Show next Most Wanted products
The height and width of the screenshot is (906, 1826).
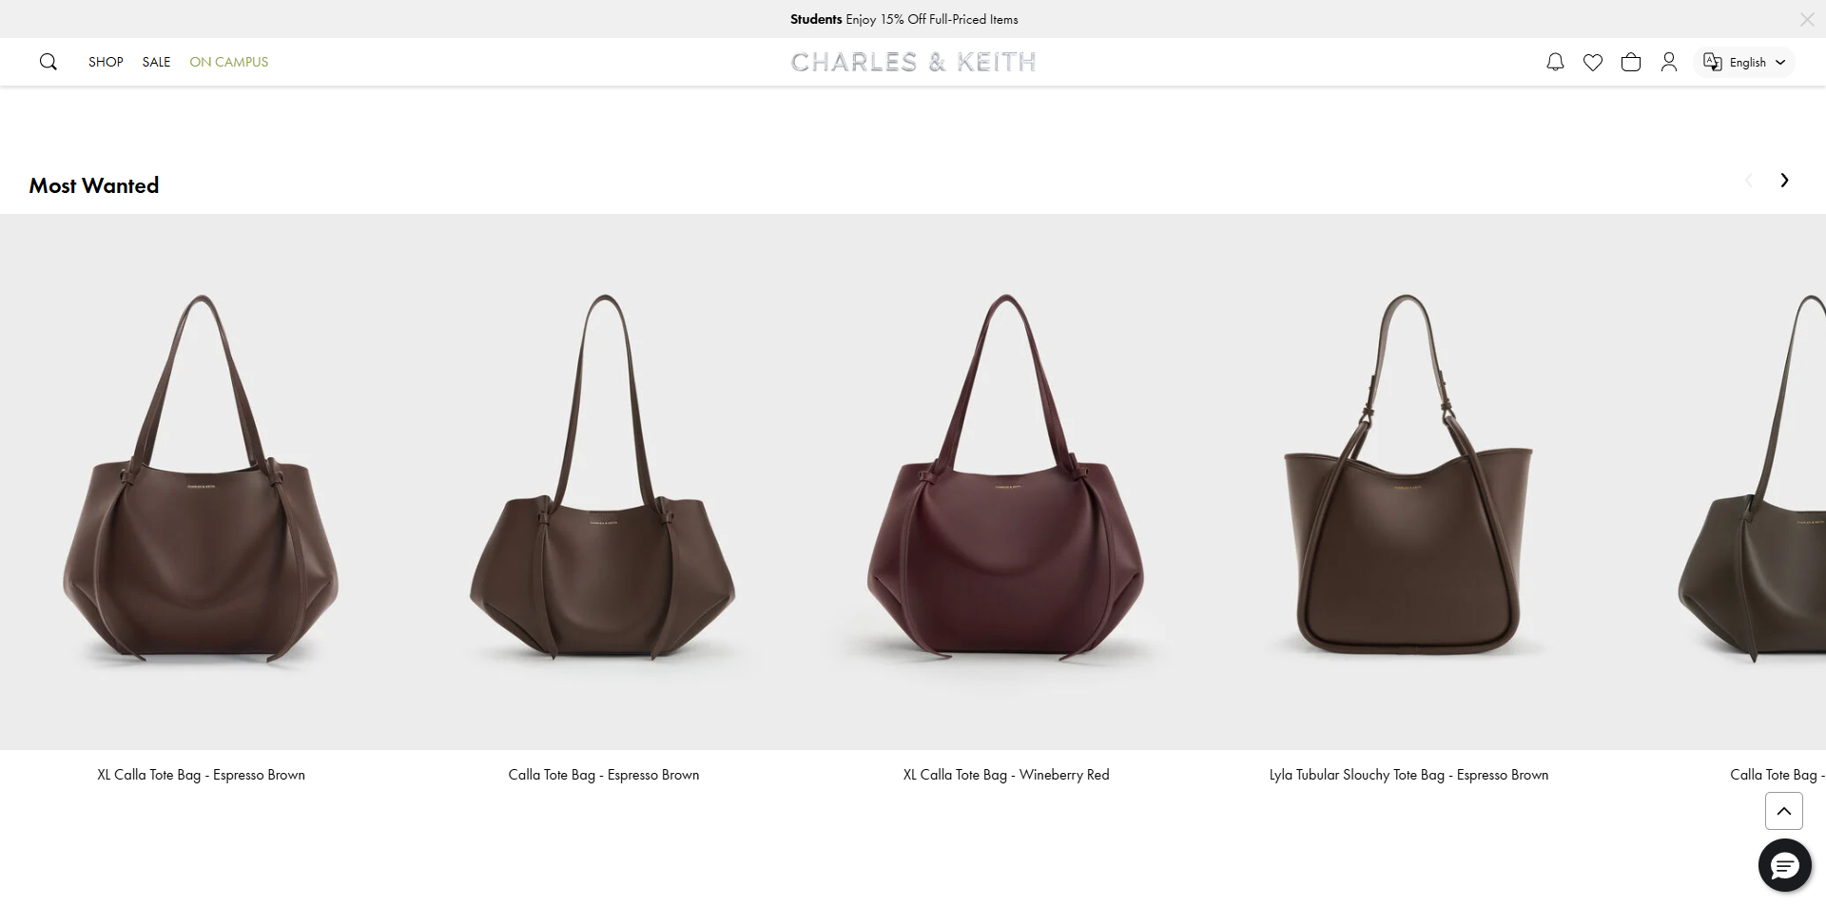(x=1784, y=181)
